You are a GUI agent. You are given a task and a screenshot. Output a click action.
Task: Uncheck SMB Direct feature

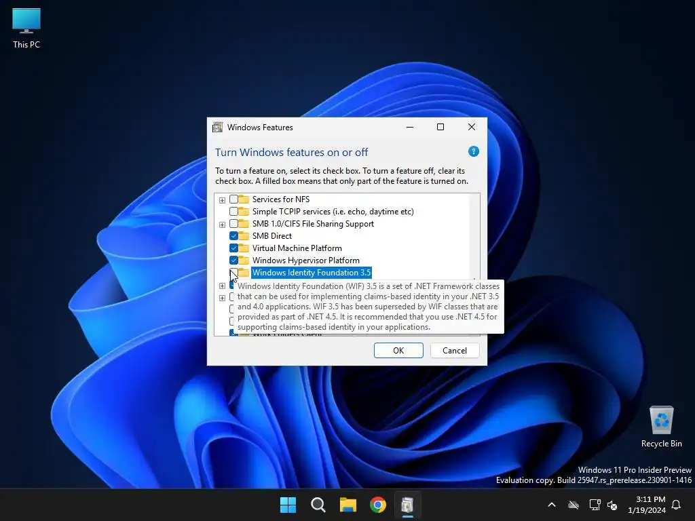click(233, 235)
